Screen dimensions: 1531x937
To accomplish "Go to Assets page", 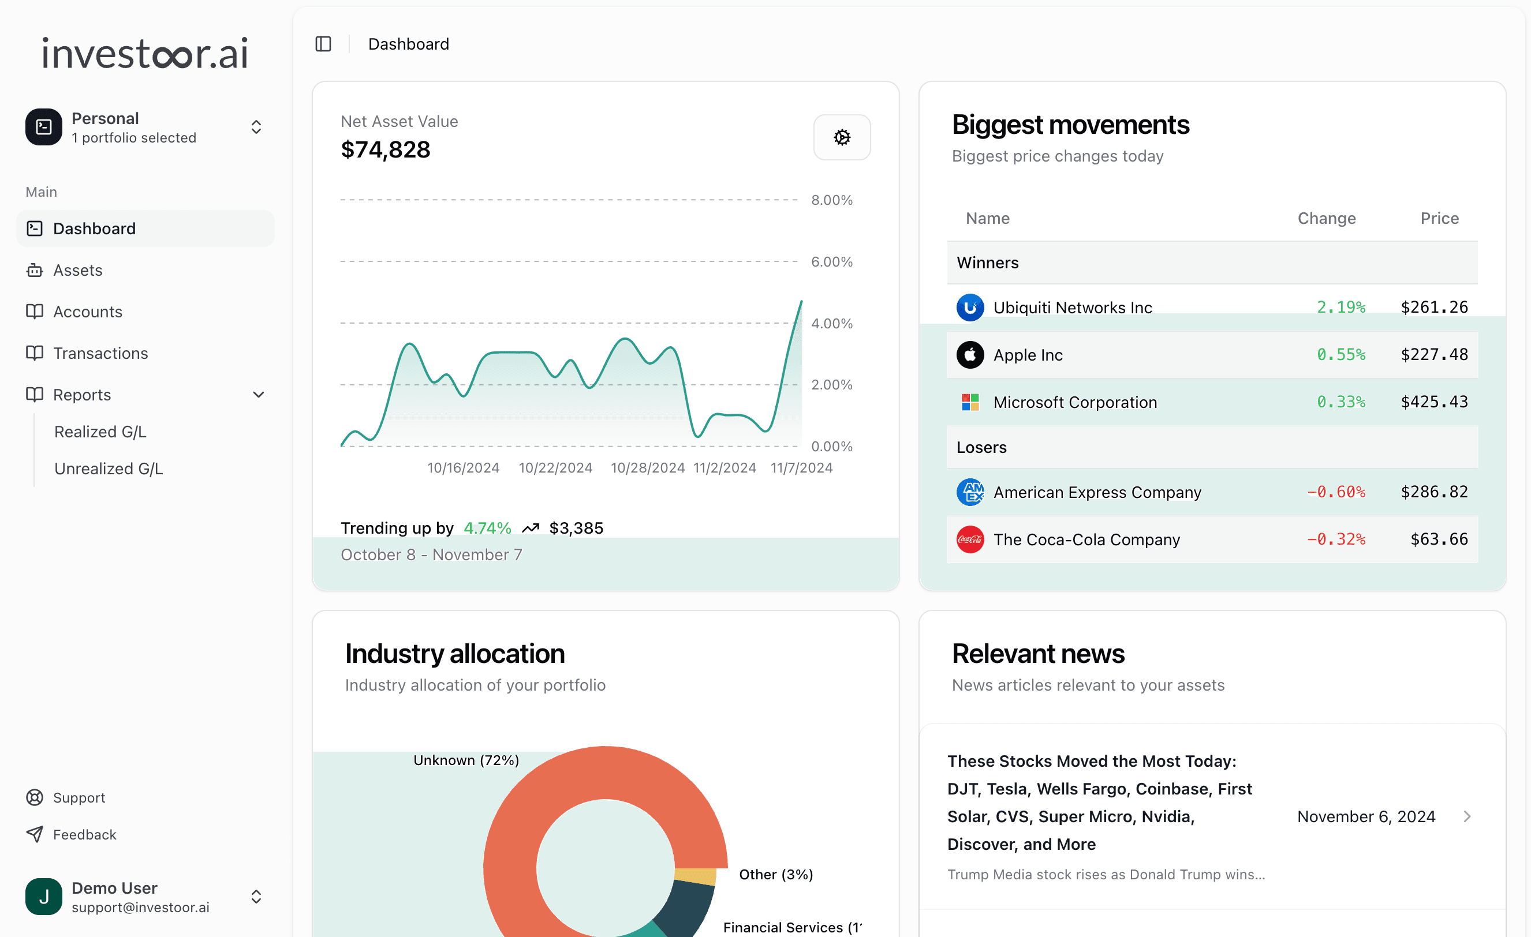I will [78, 270].
